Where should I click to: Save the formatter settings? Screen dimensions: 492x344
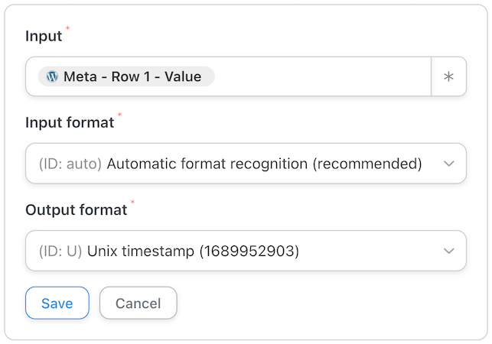pos(57,303)
